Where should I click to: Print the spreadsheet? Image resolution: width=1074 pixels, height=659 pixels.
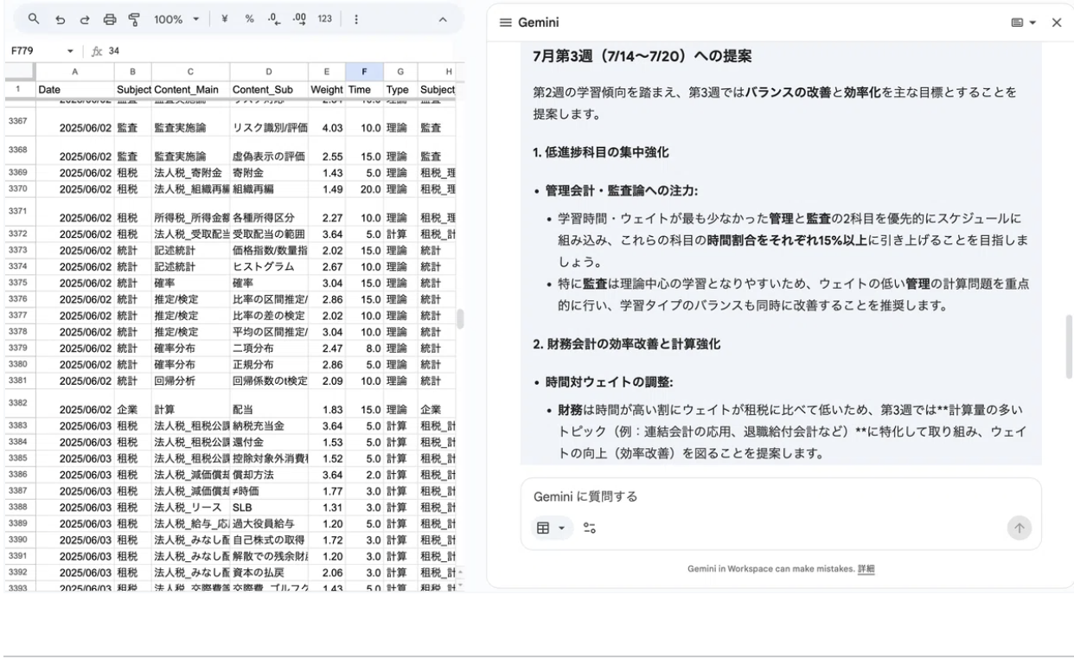110,18
